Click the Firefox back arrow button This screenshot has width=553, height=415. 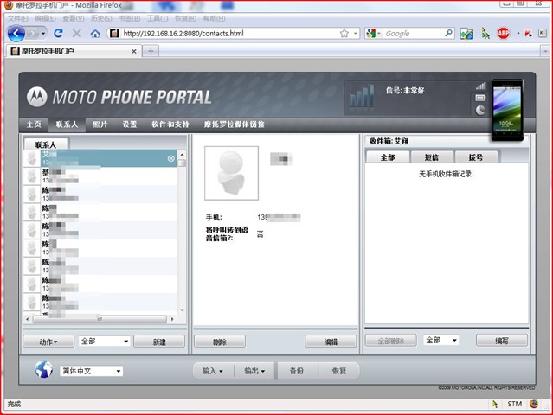16,34
